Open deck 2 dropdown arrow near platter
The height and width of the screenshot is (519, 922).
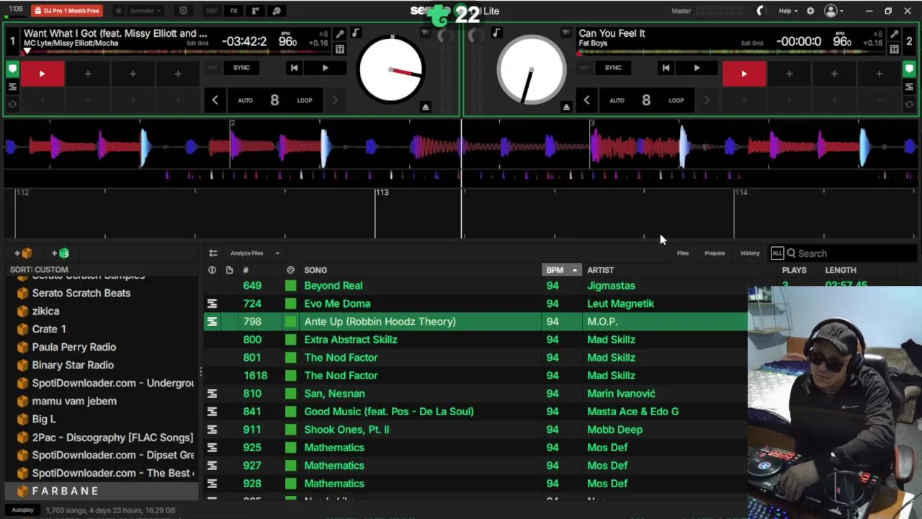[x=566, y=33]
